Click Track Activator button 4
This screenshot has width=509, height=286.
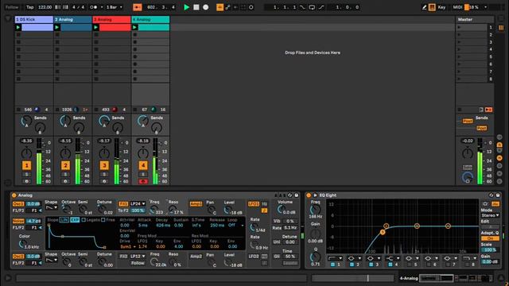[x=143, y=166]
